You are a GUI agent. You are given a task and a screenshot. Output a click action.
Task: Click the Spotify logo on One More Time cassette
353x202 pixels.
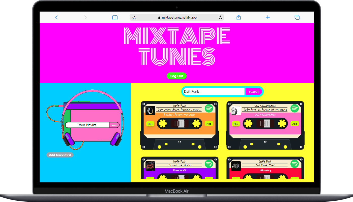click(295, 164)
